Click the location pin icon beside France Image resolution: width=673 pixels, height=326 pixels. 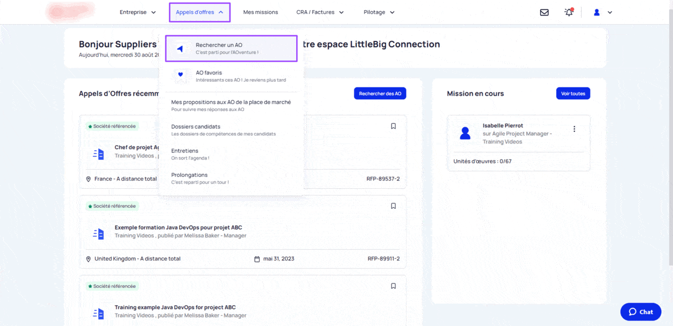click(x=89, y=179)
